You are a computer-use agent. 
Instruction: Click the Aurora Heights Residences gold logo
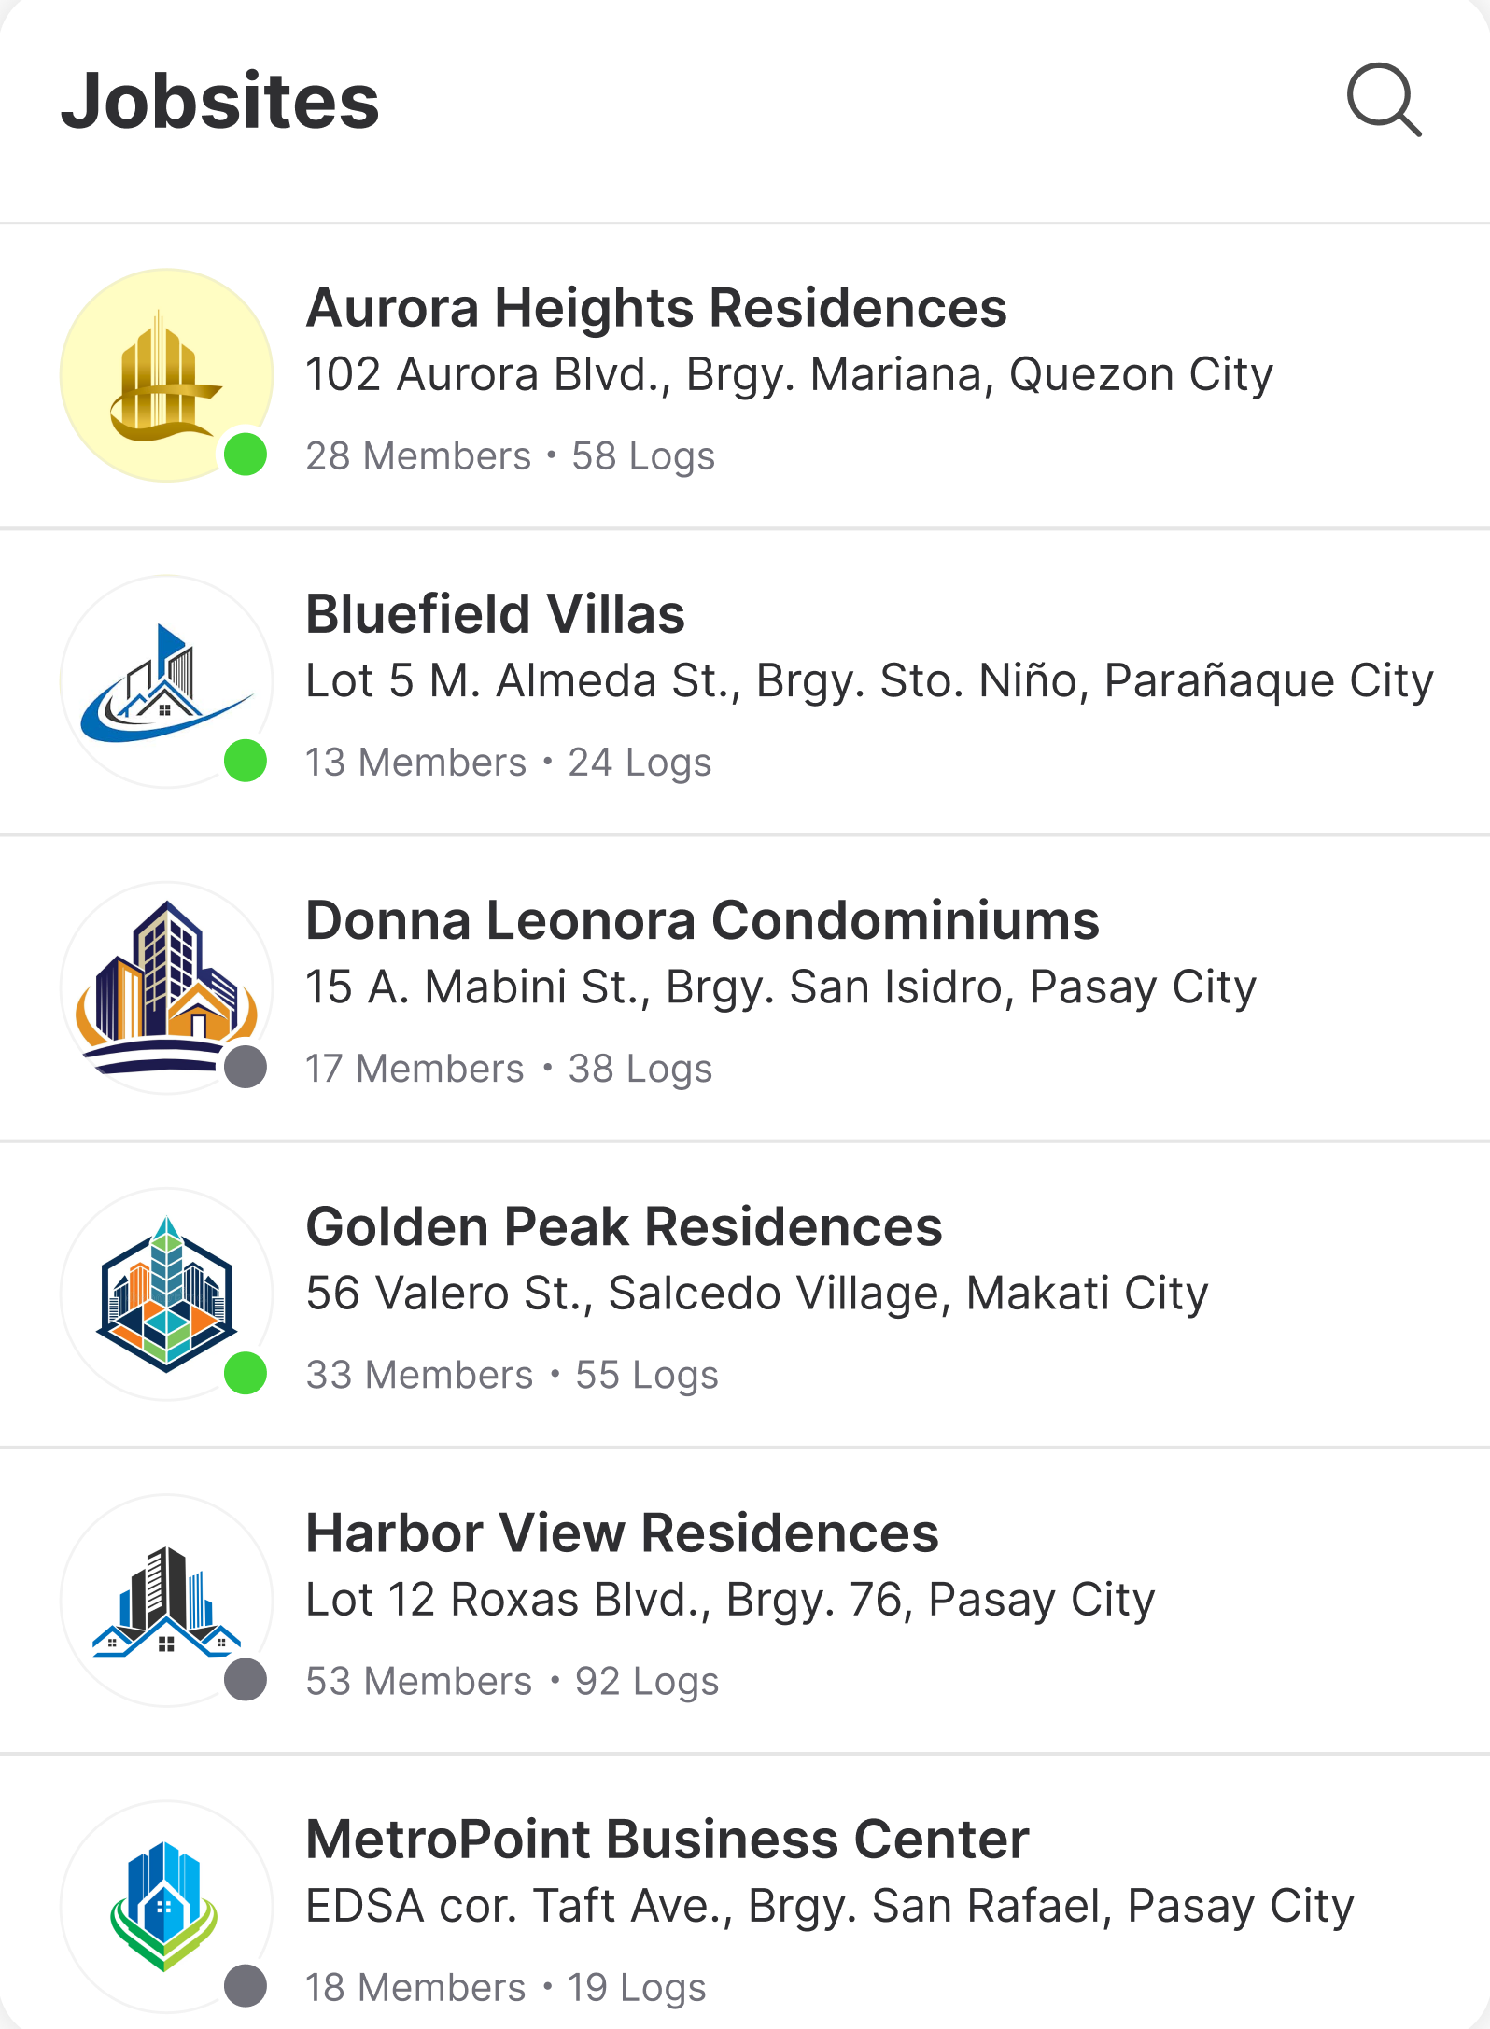click(x=166, y=375)
